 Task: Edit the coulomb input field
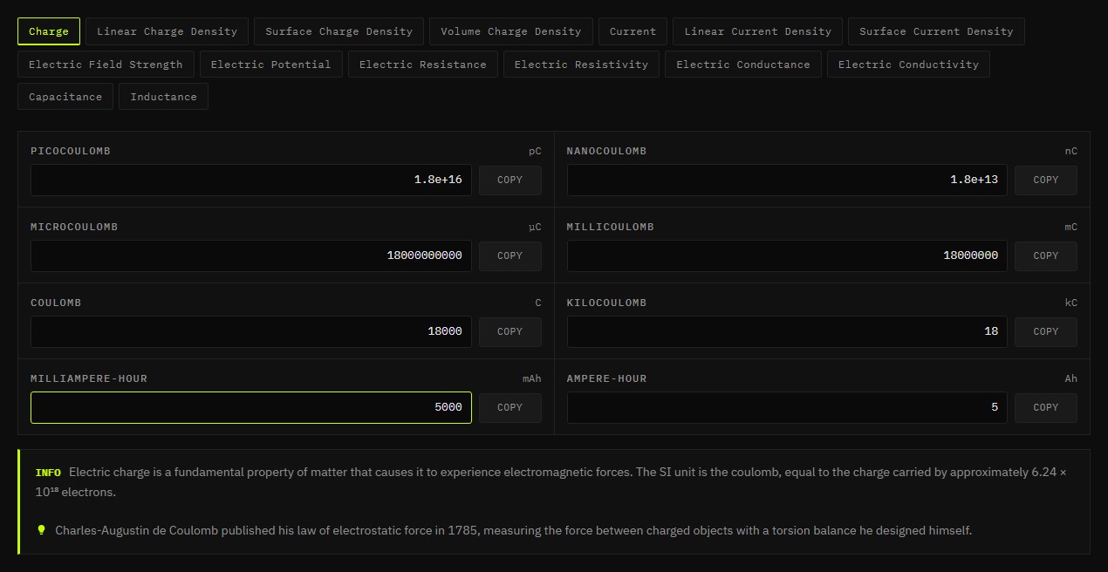(251, 331)
